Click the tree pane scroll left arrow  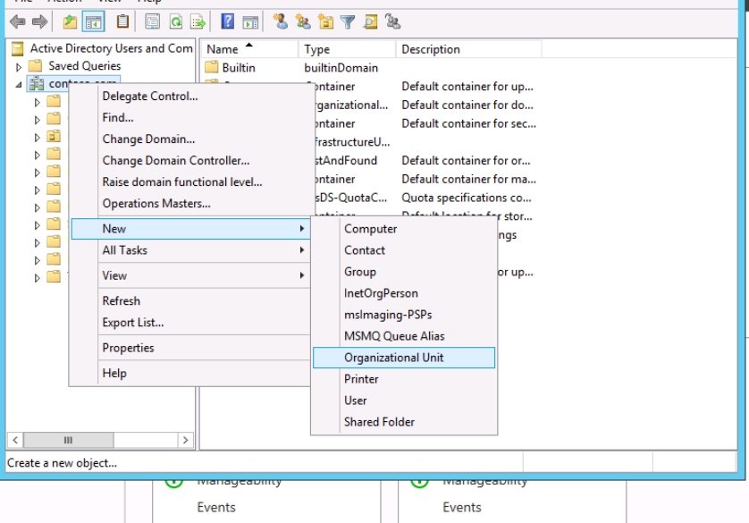[15, 440]
